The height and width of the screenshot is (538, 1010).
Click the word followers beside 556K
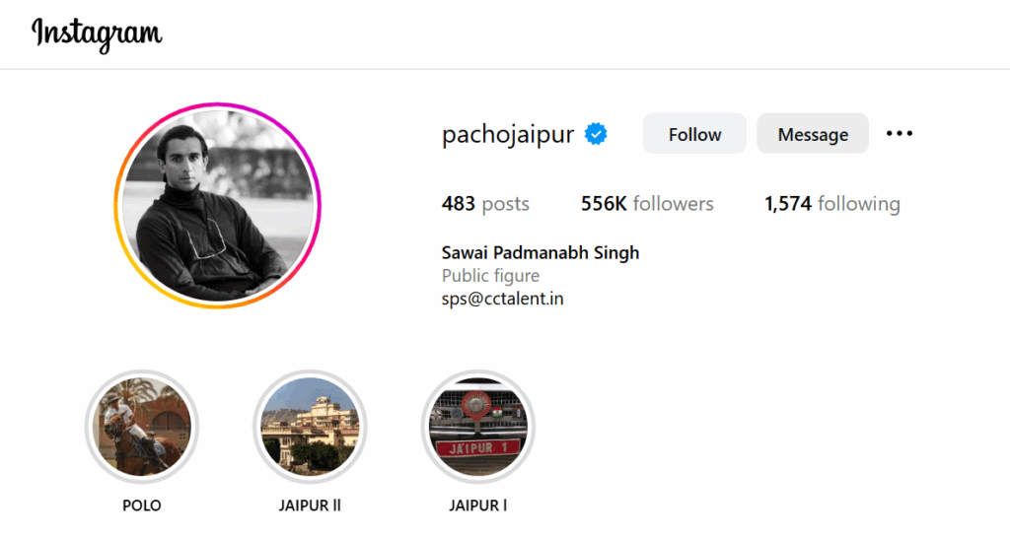point(673,204)
